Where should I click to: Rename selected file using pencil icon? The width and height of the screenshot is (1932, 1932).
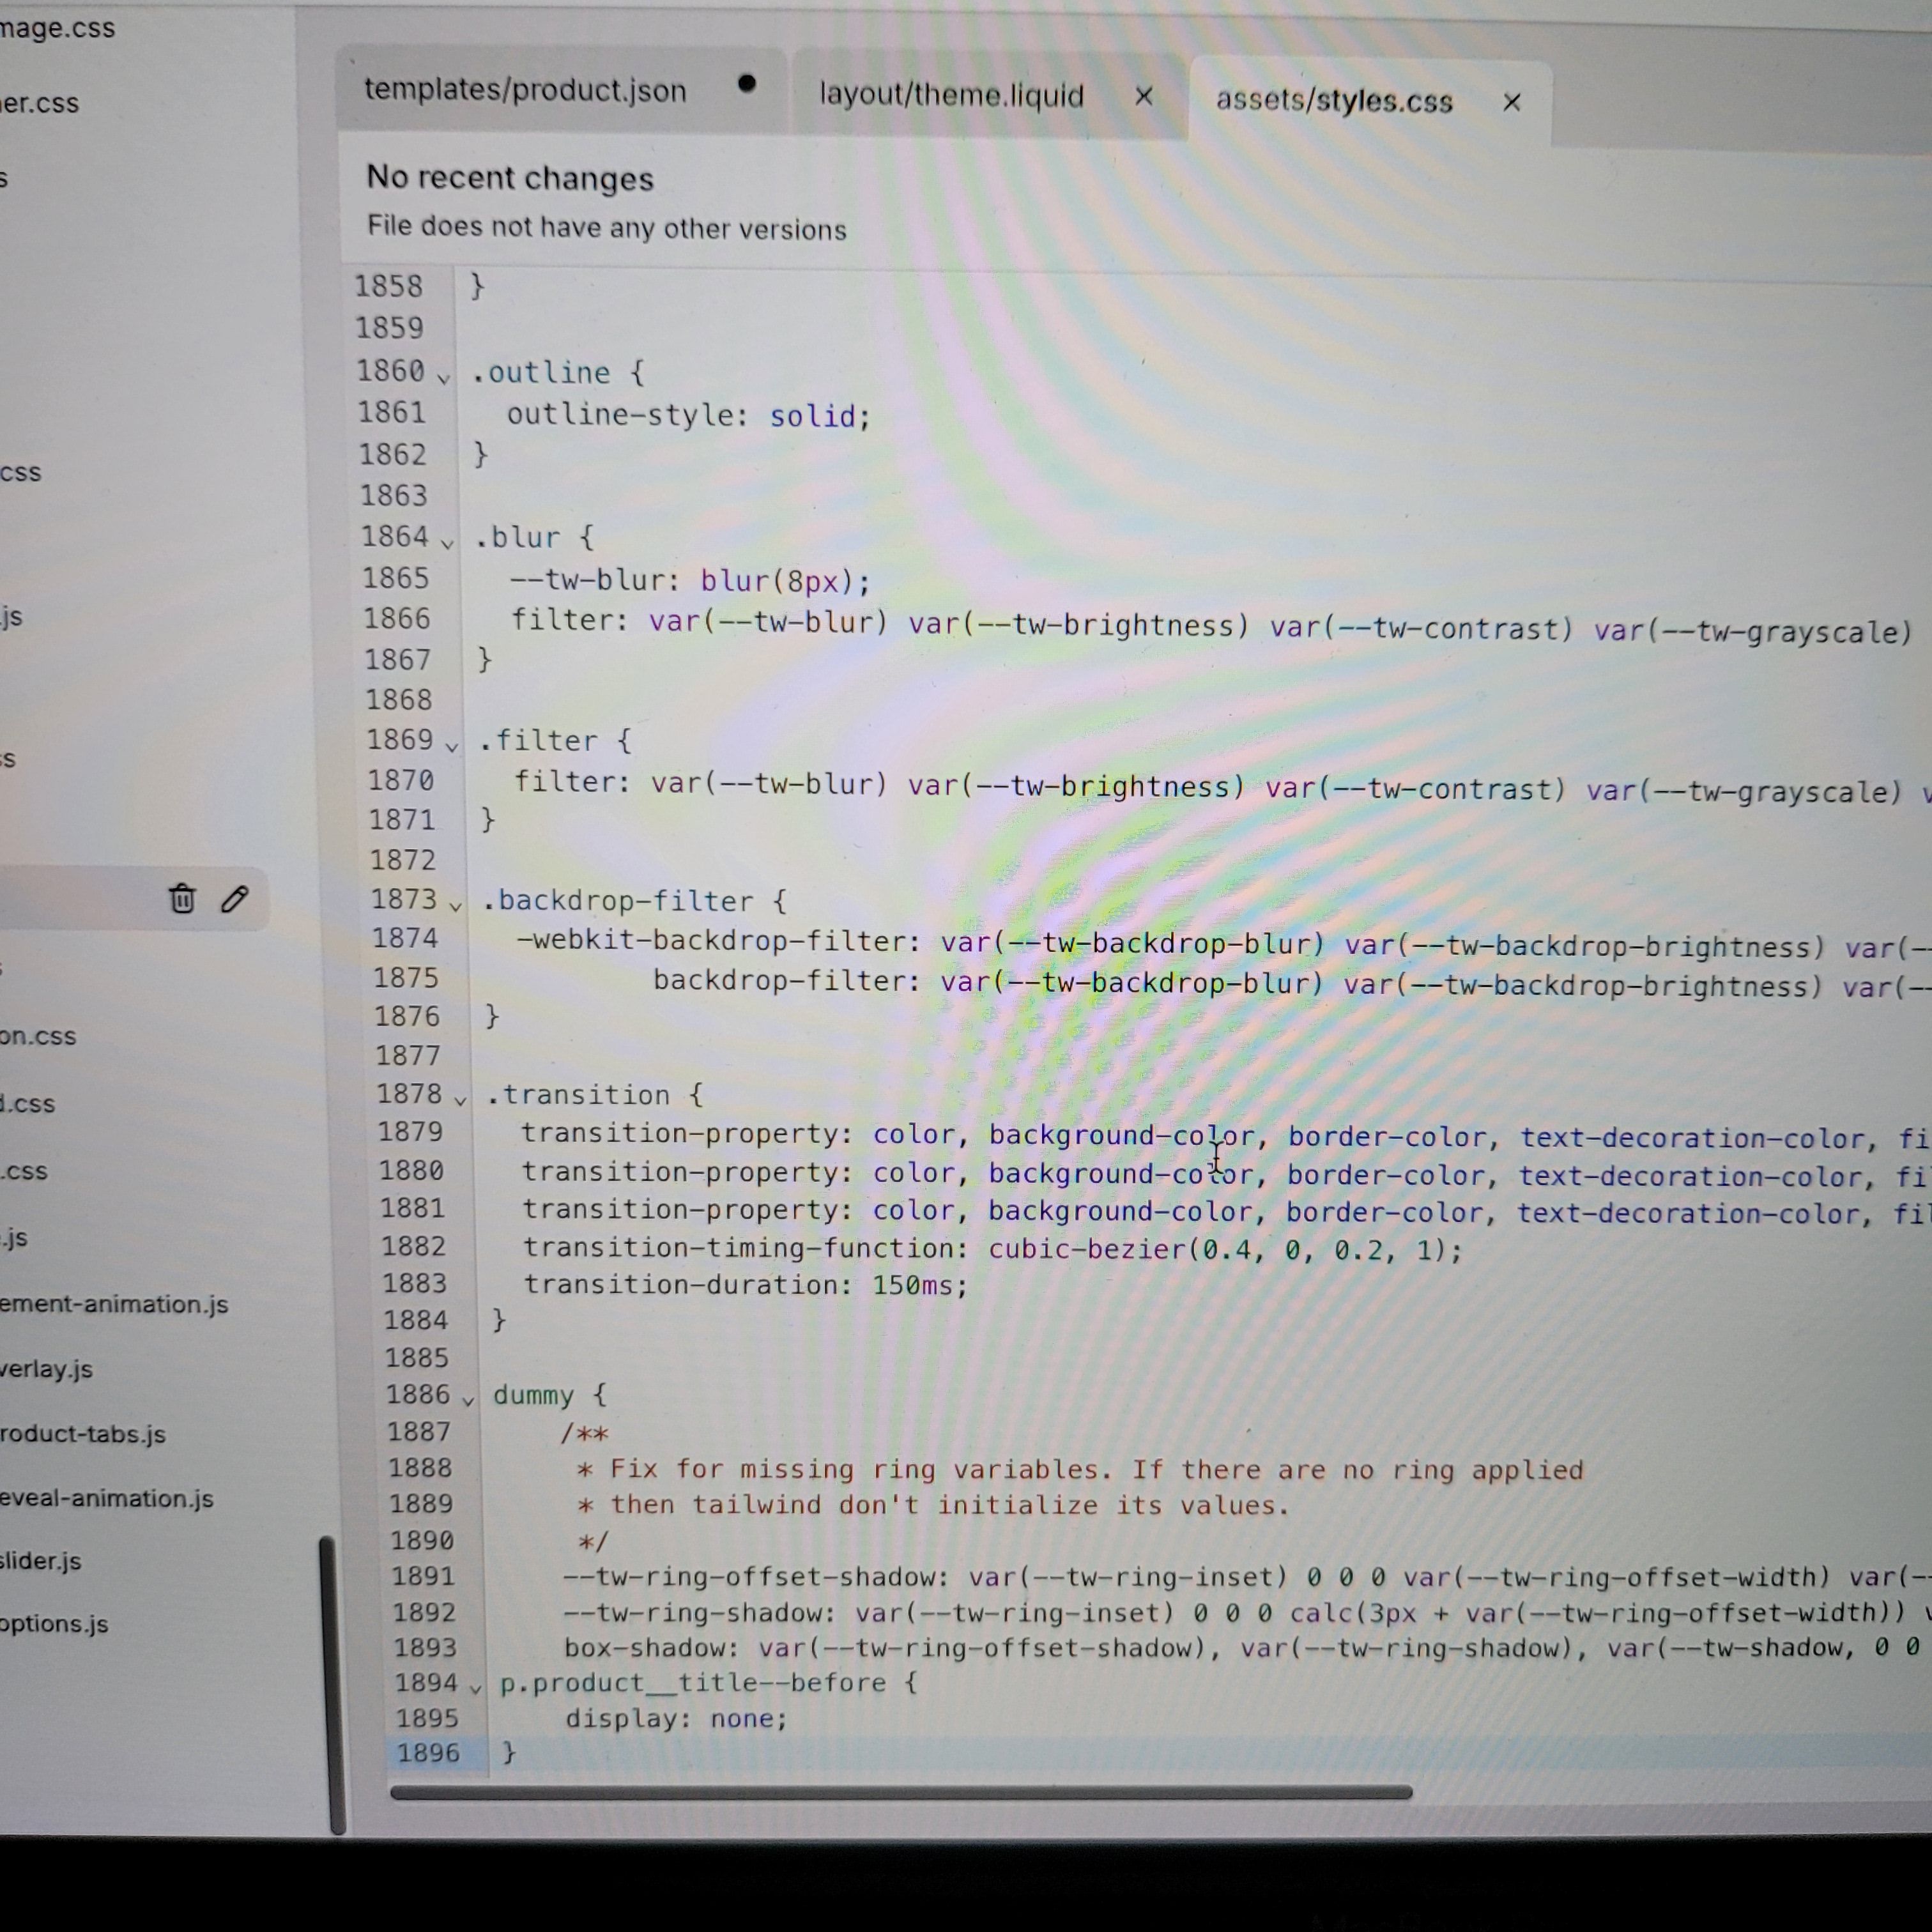(235, 899)
